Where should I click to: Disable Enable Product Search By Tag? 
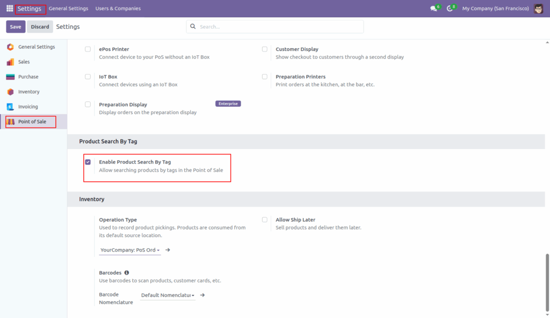[x=88, y=161]
